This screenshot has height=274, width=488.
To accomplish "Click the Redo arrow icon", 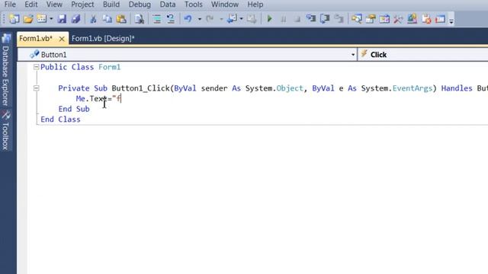I will coord(210,19).
